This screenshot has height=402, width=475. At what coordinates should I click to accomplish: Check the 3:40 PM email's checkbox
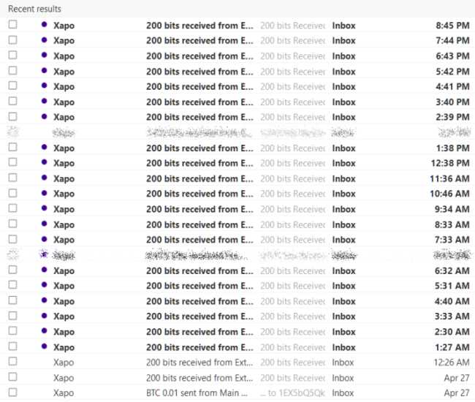[x=12, y=101]
